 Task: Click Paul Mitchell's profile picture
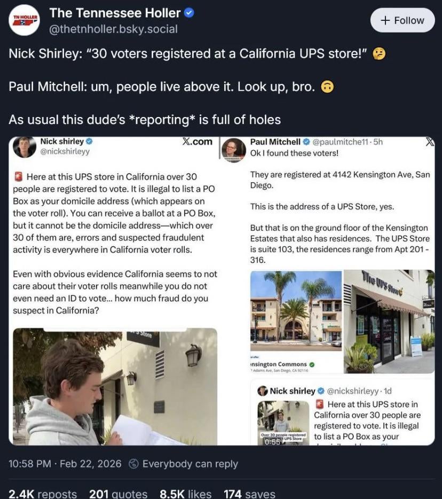click(234, 149)
